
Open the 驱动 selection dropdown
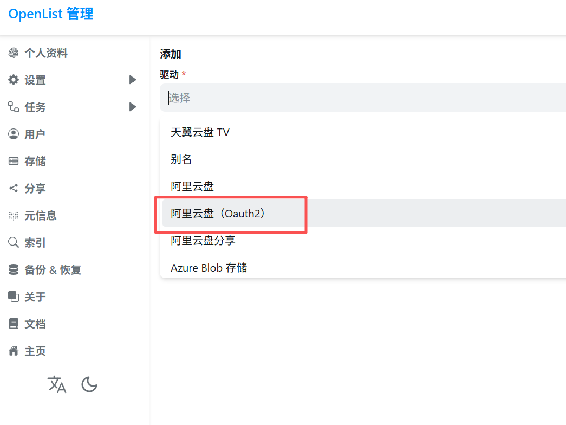pyautogui.click(x=357, y=98)
